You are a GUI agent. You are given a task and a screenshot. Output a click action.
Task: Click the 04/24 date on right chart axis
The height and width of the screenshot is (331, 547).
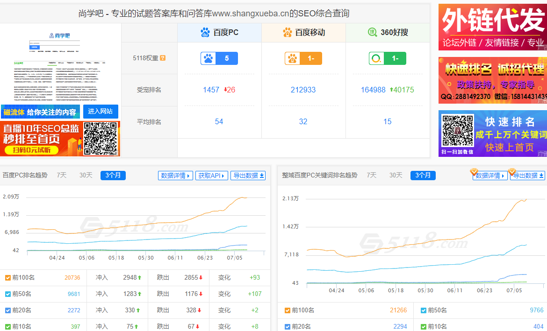[336, 290]
